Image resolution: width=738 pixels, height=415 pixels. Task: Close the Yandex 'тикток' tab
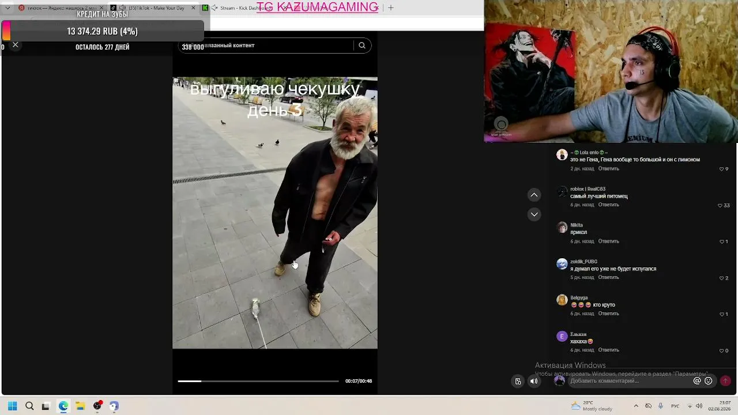pos(101,8)
